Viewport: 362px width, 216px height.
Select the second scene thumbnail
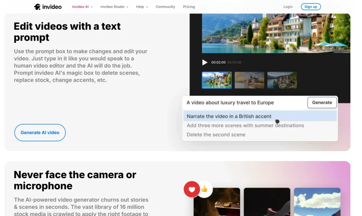pyautogui.click(x=249, y=80)
